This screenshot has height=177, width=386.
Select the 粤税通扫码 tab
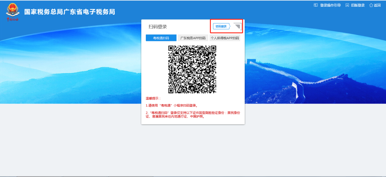point(161,38)
